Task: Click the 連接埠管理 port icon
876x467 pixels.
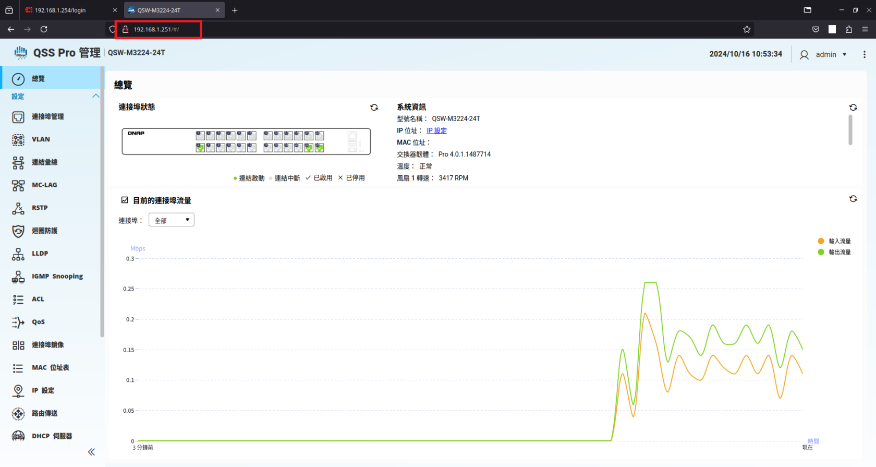Action: point(18,117)
